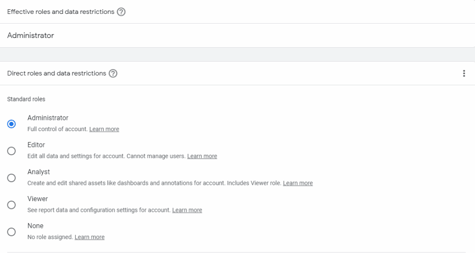Click 'Full control of account.' description
The width and height of the screenshot is (475, 253).
pyautogui.click(x=58, y=129)
